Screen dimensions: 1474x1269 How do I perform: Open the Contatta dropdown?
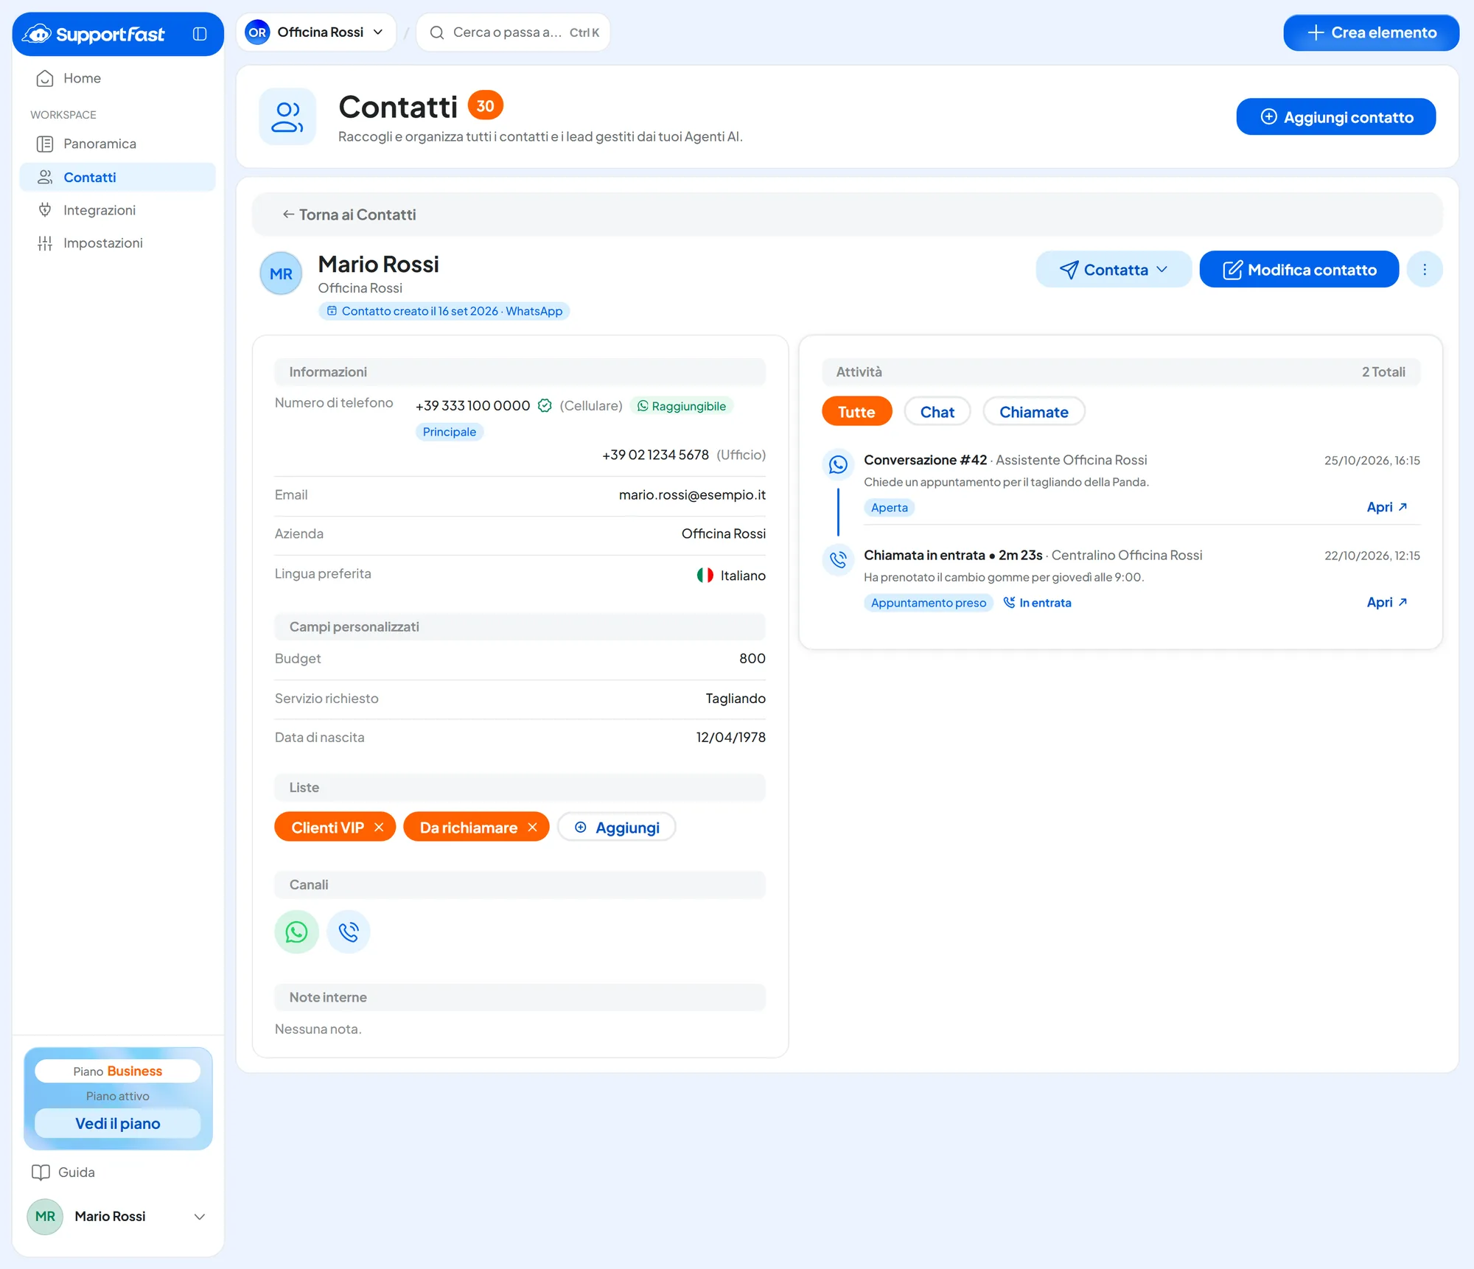[x=1114, y=270]
